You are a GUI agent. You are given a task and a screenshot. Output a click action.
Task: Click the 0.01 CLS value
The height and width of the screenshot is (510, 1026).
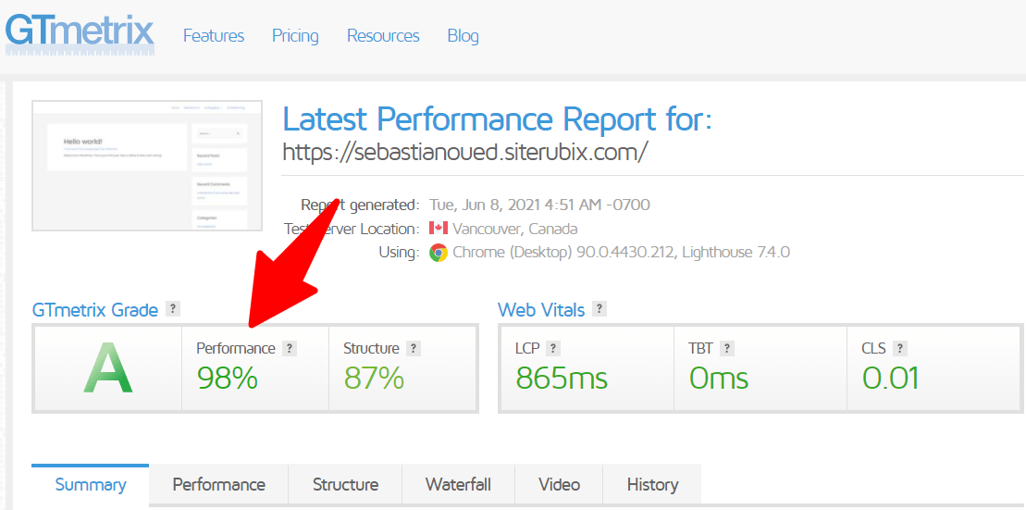[891, 378]
